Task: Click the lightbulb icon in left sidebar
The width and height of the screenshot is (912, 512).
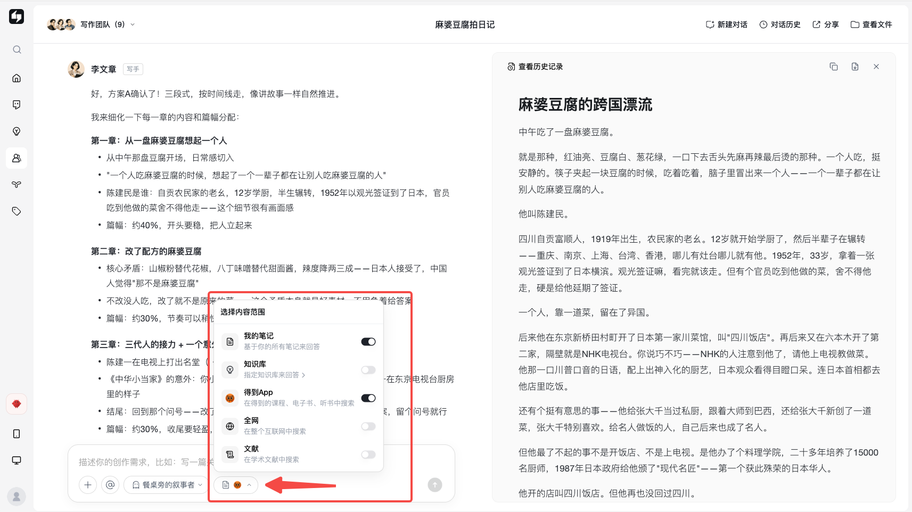Action: tap(17, 131)
